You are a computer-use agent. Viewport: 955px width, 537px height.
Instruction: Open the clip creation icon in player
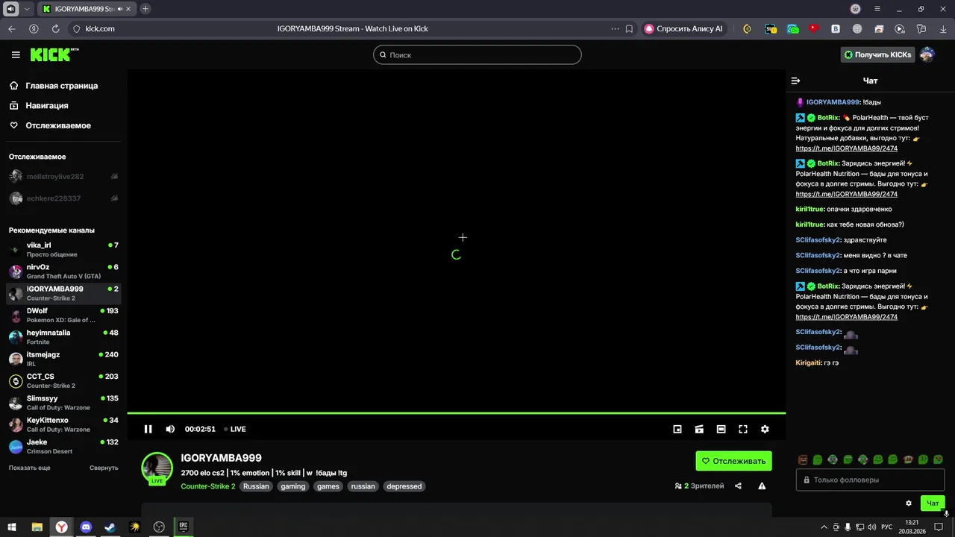click(x=699, y=429)
